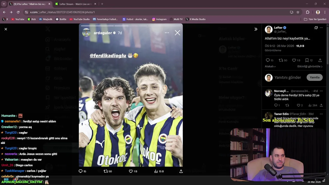
Task: Open more options menu on Lefter's post
Action: click(321, 28)
